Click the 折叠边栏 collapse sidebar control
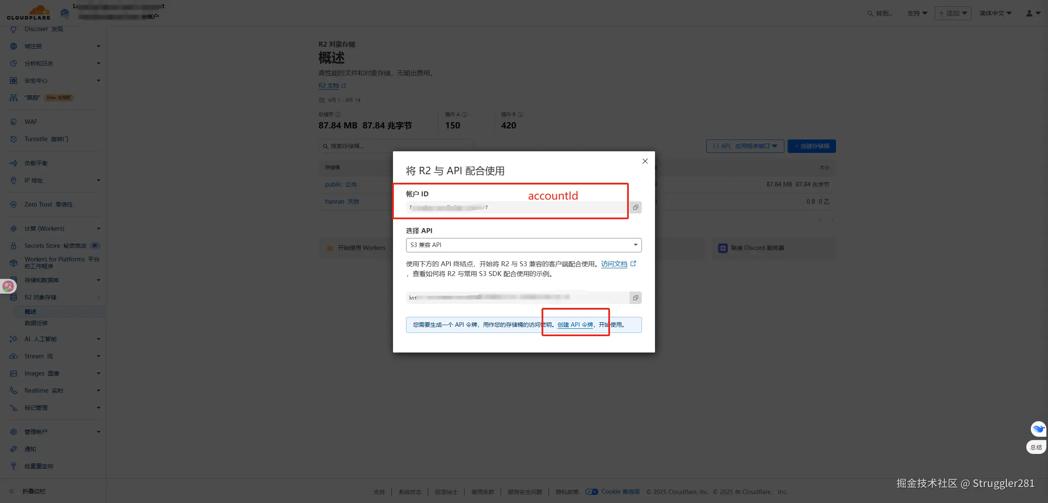Screen dimensions: 1048x503 pos(29,491)
